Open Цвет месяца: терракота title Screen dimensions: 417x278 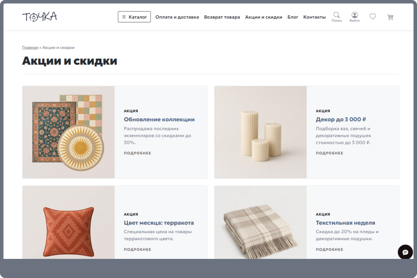(159, 223)
